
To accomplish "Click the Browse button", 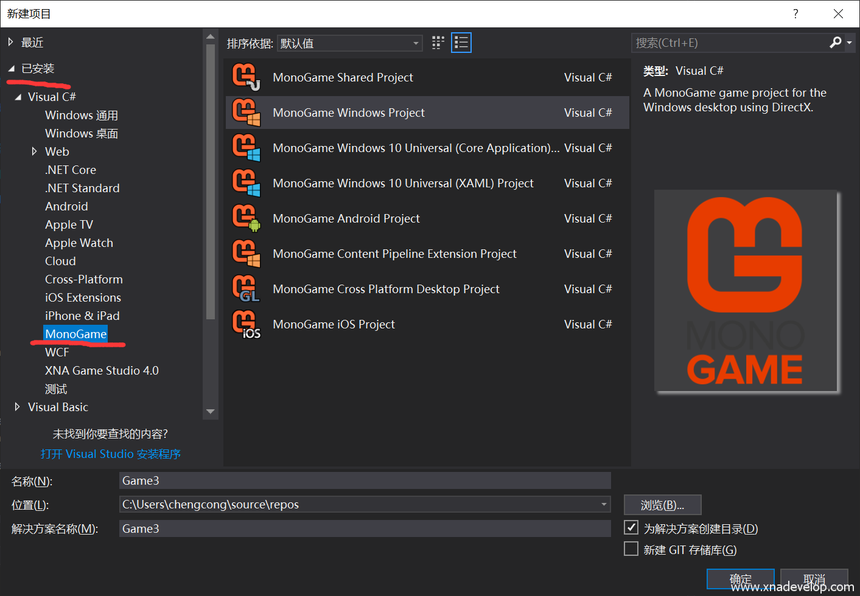I will tap(662, 505).
